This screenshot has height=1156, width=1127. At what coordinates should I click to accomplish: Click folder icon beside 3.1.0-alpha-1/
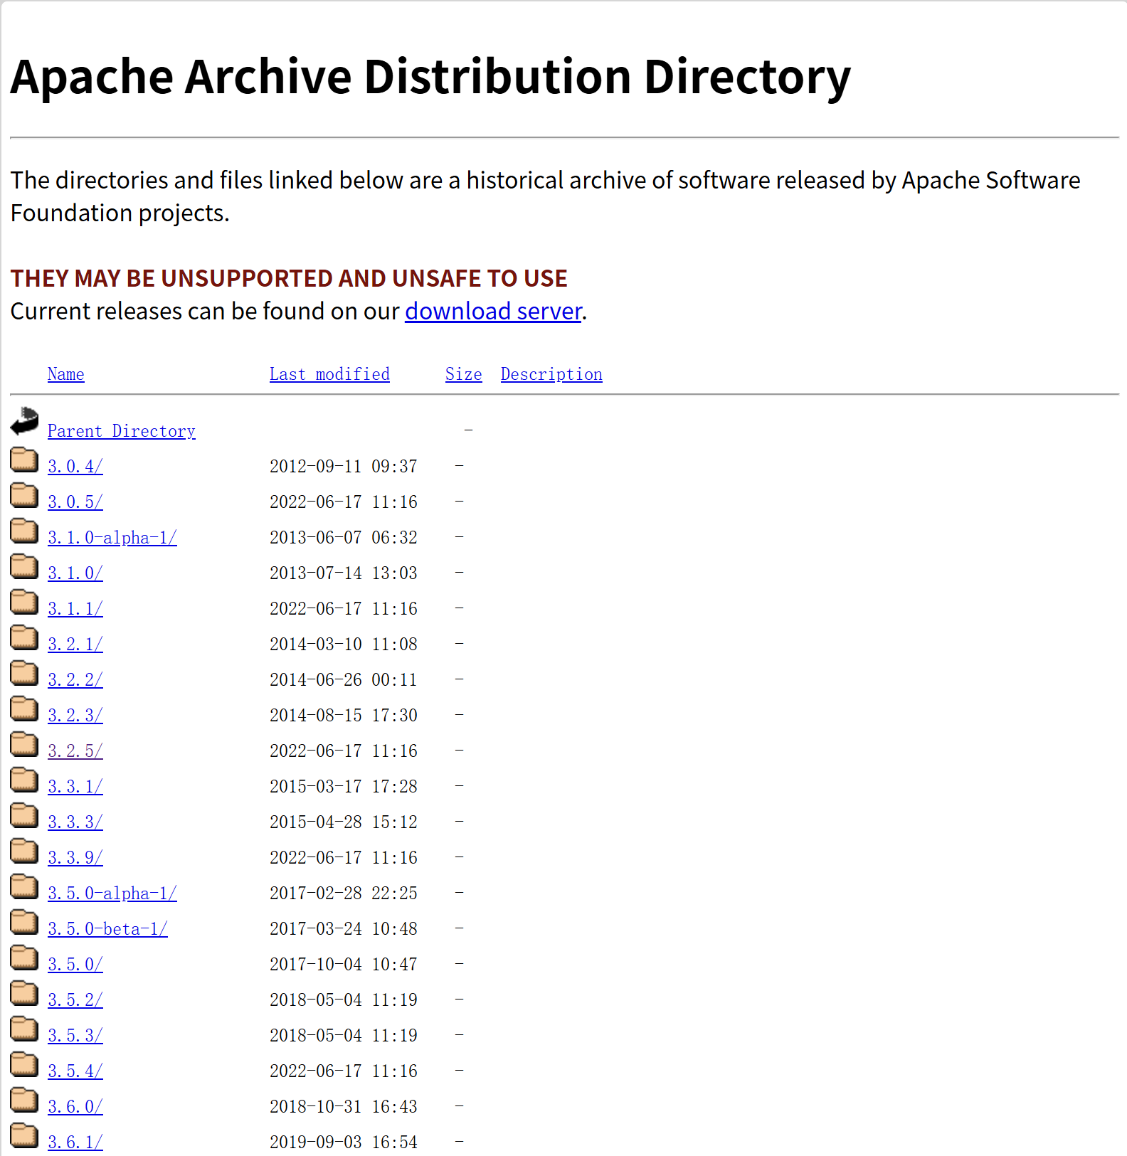[24, 531]
